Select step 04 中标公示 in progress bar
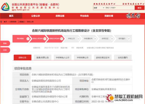The image size is (145, 104). (72, 39)
